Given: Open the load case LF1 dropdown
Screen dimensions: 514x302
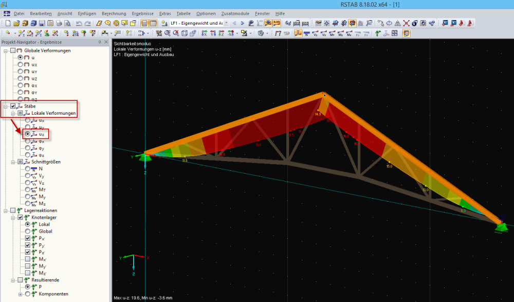Looking at the screenshot, I should pyautogui.click(x=227, y=23).
